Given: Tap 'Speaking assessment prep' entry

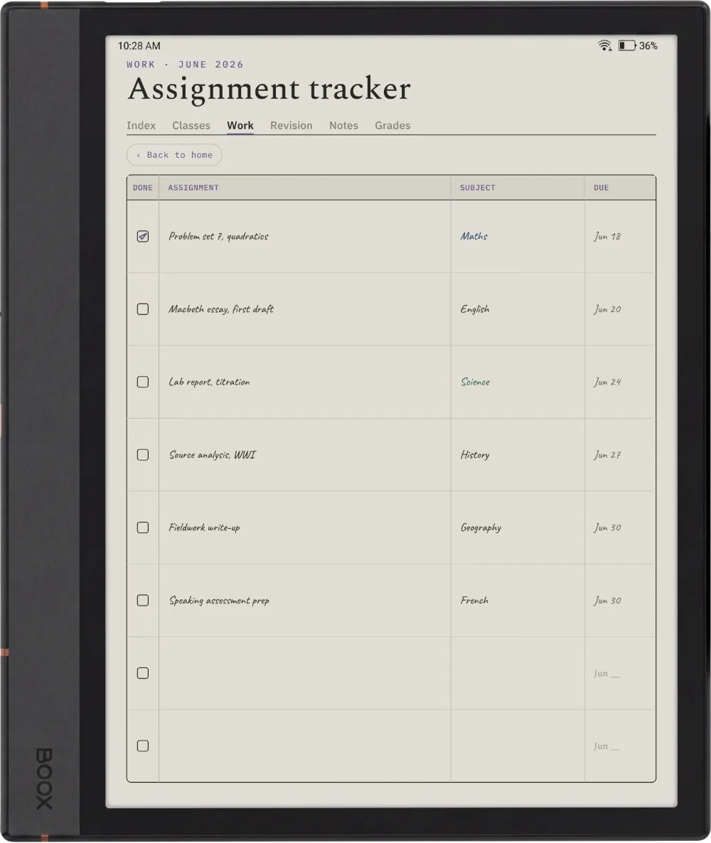Looking at the screenshot, I should [x=219, y=600].
